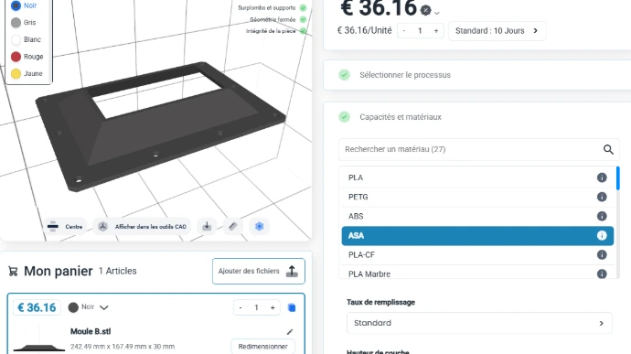This screenshot has width=631, height=354.
Task: Open Taux de remplissage Standard dropdown
Action: 479,323
